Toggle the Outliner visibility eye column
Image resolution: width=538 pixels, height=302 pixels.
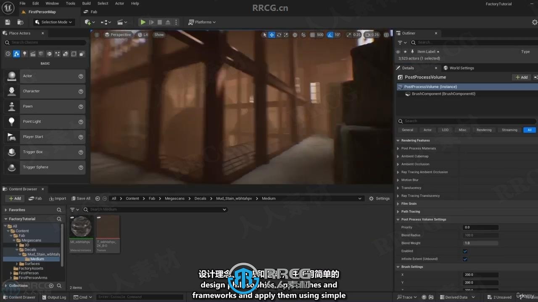coord(398,52)
